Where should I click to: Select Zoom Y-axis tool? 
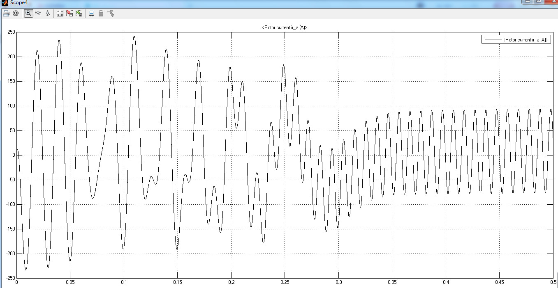pos(48,13)
